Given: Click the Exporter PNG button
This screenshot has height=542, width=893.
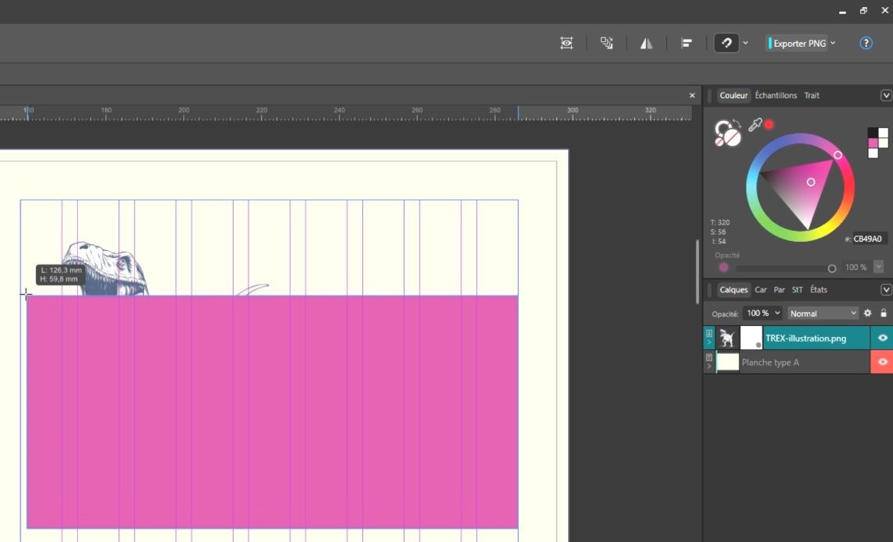Looking at the screenshot, I should click(x=798, y=44).
